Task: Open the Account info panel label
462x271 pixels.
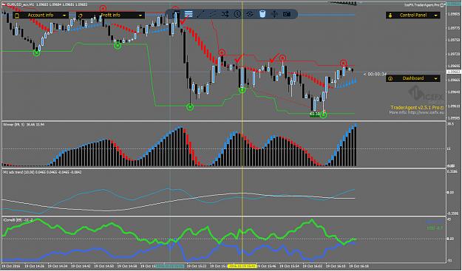Action: tap(41, 15)
